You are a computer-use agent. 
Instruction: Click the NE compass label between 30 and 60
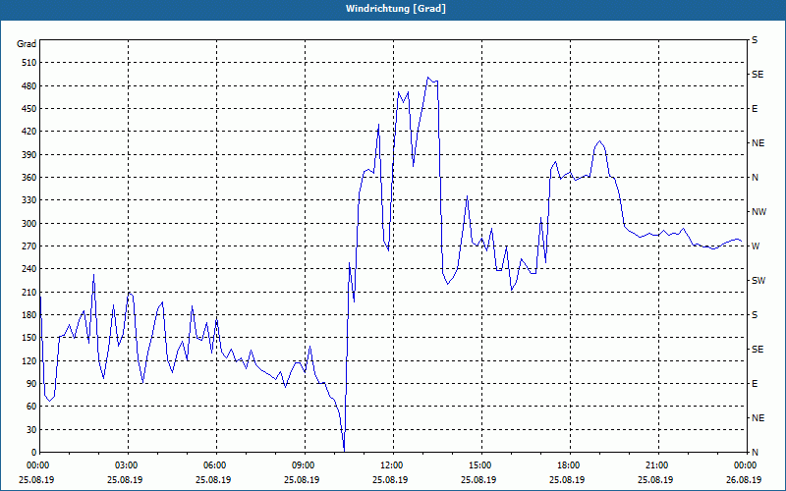click(758, 418)
